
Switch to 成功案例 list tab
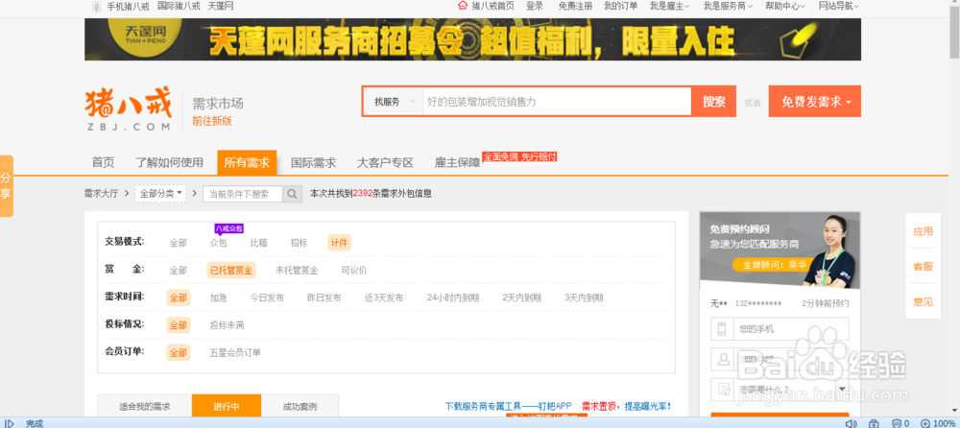point(300,407)
